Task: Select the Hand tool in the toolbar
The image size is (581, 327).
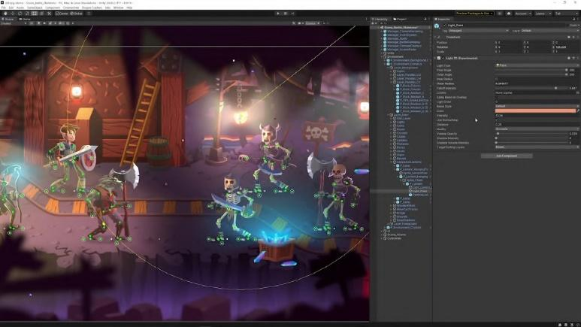Action: point(5,14)
